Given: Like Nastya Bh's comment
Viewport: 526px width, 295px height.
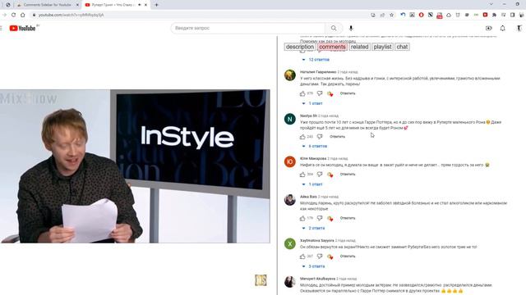Looking at the screenshot, I should (x=302, y=137).
